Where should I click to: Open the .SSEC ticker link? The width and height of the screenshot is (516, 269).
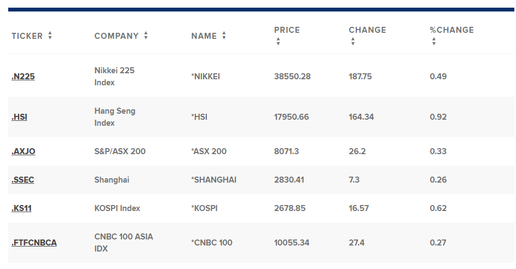tap(22, 179)
